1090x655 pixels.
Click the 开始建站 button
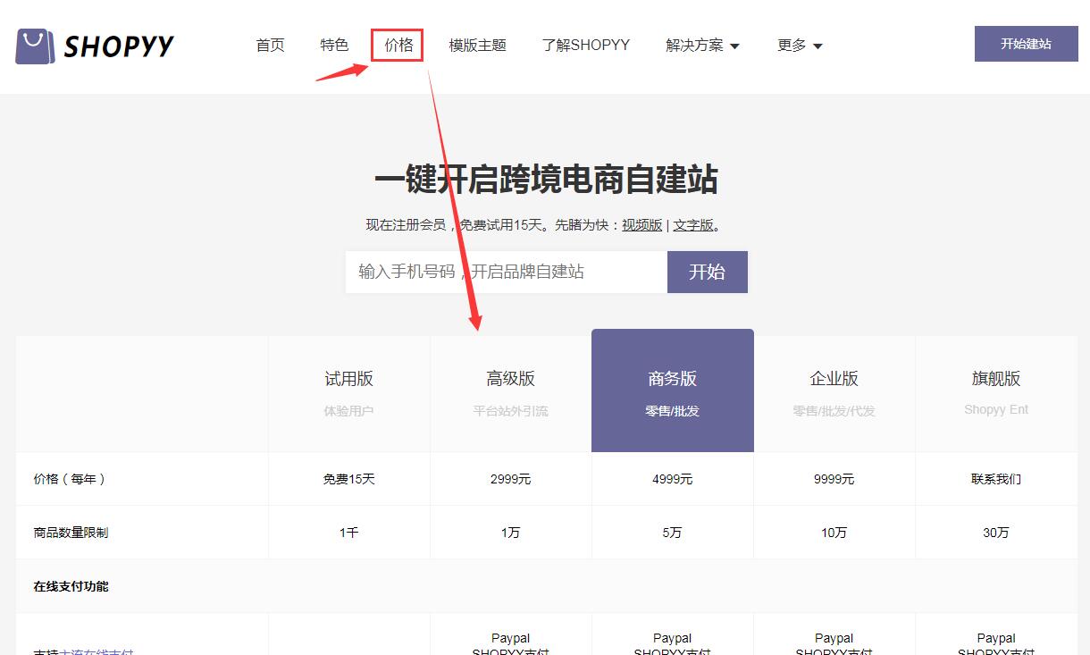(x=1026, y=44)
